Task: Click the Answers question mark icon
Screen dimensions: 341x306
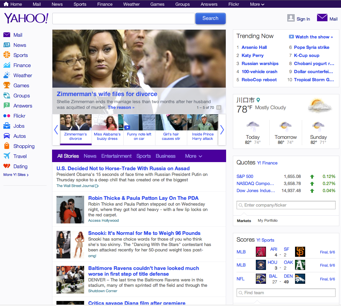Action: tap(7, 105)
